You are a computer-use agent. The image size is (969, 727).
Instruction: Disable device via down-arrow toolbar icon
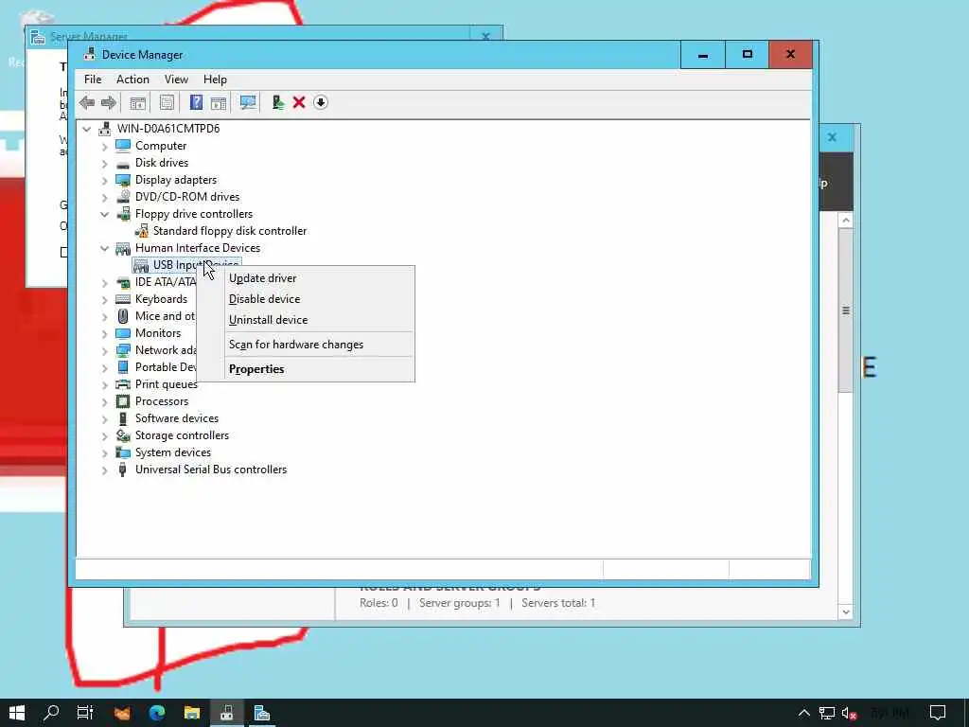pos(320,102)
